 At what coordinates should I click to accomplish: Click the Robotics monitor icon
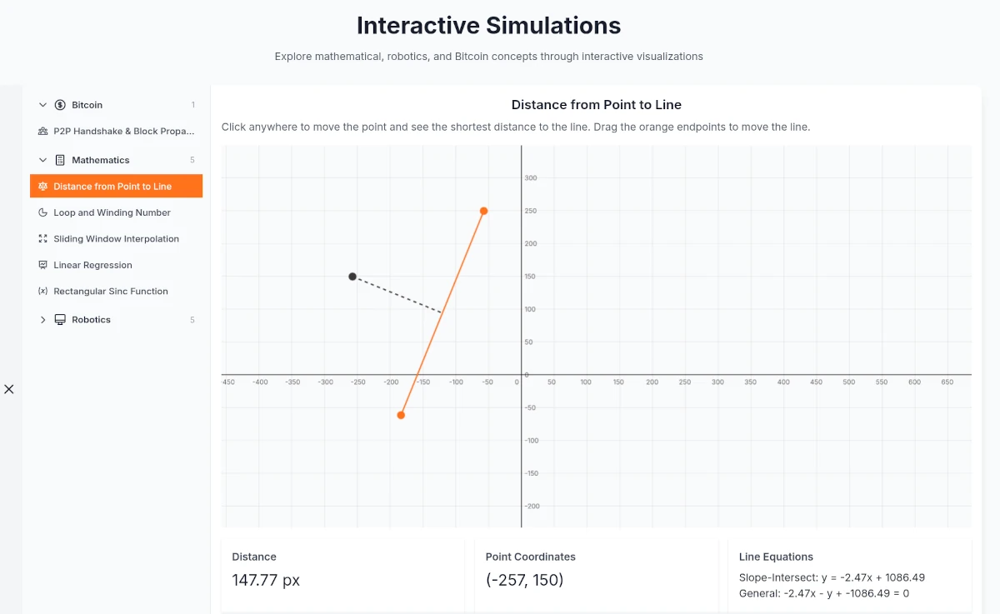click(60, 320)
